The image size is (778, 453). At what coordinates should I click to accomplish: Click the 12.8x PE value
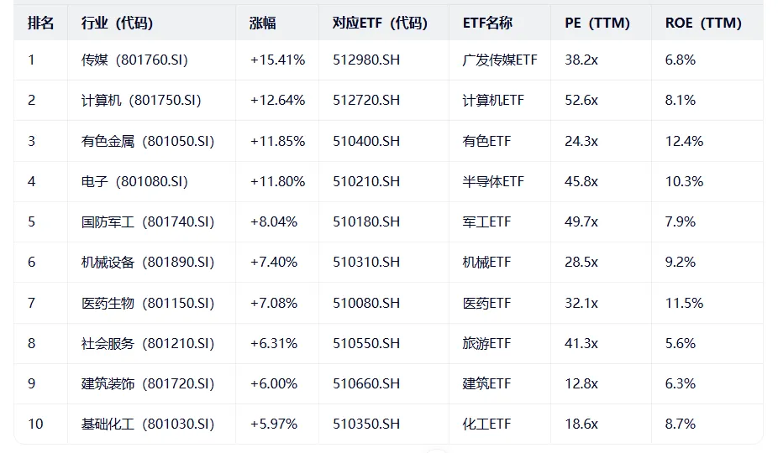coord(581,383)
